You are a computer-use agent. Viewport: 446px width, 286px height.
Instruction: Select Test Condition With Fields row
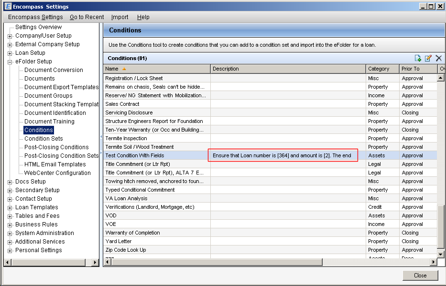(x=270, y=155)
